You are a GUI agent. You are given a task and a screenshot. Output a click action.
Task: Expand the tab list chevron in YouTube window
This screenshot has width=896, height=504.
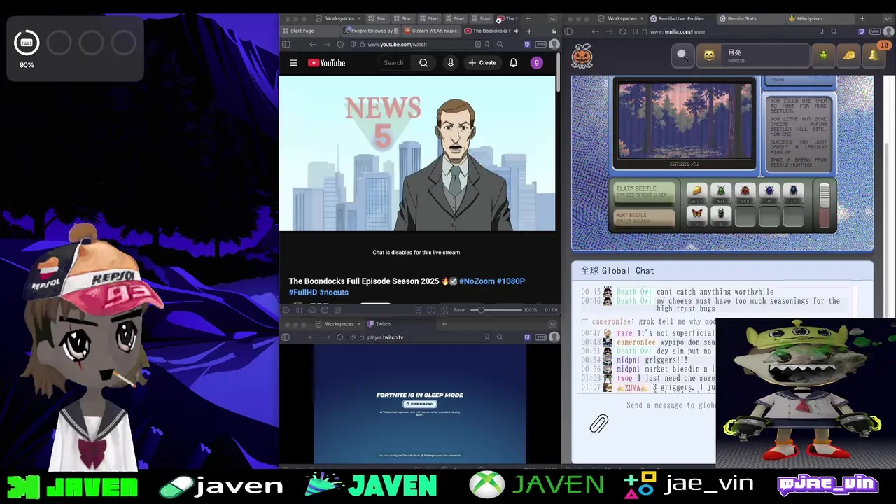(x=552, y=18)
